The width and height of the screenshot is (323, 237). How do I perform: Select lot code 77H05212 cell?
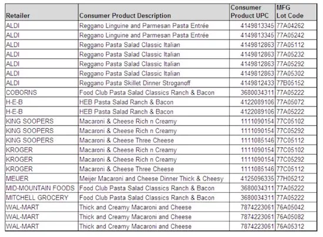point(296,178)
